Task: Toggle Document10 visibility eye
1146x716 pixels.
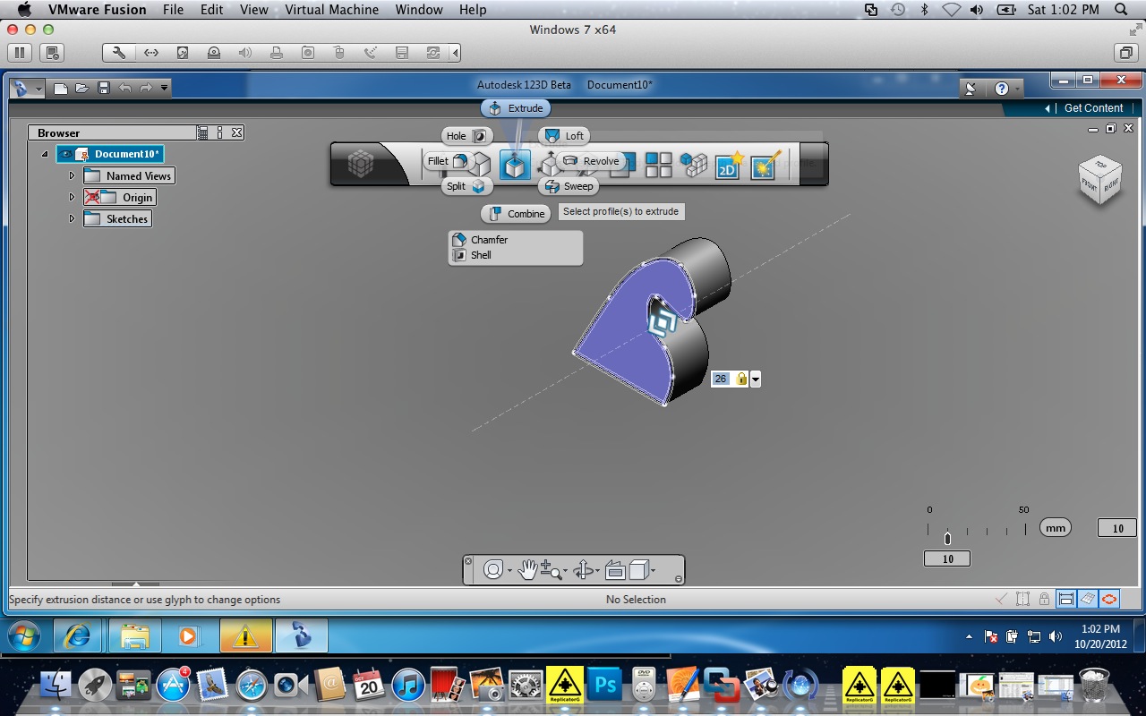Action: (x=66, y=154)
